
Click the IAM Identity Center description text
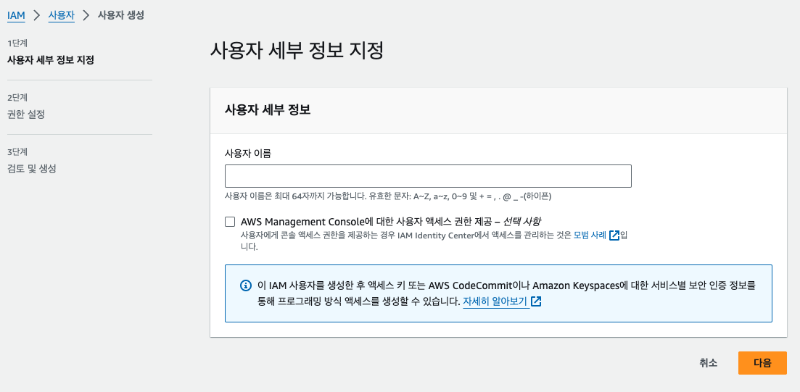[434, 241]
